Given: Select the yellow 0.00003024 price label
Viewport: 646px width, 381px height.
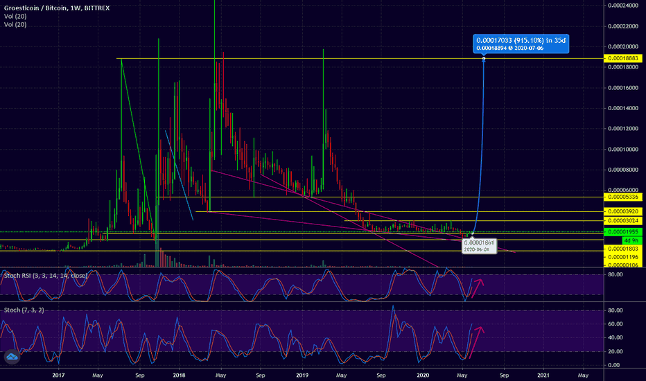Looking at the screenshot, I should point(623,221).
